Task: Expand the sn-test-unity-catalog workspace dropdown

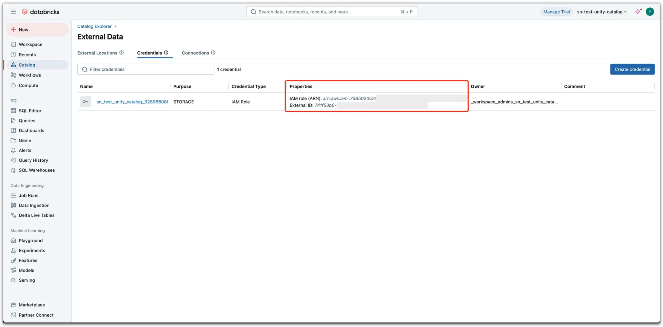Action: (602, 12)
